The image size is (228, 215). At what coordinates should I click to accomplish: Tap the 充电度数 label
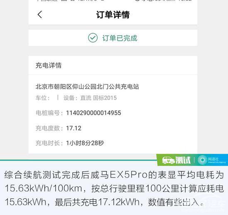tap(49, 128)
